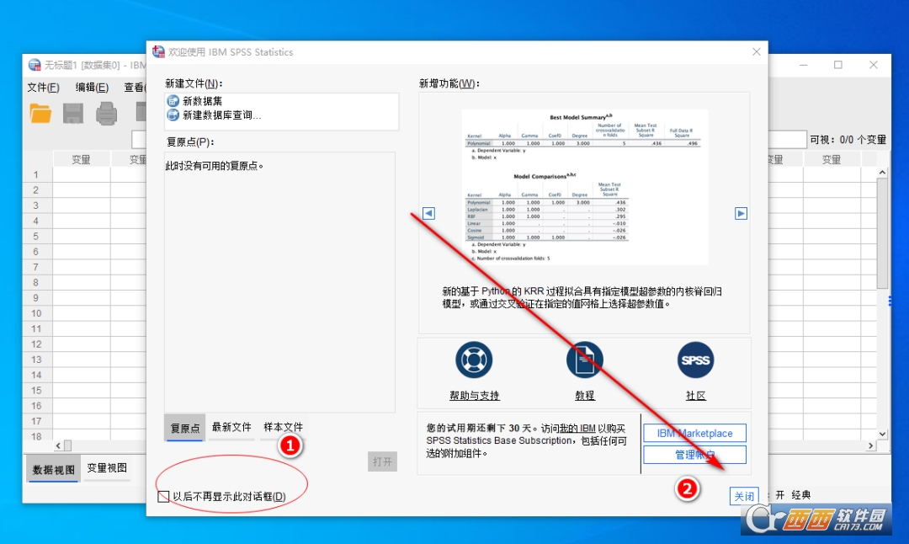The image size is (909, 544).
Task: Click the 新建数据库查询... list entry text
Action: [222, 115]
